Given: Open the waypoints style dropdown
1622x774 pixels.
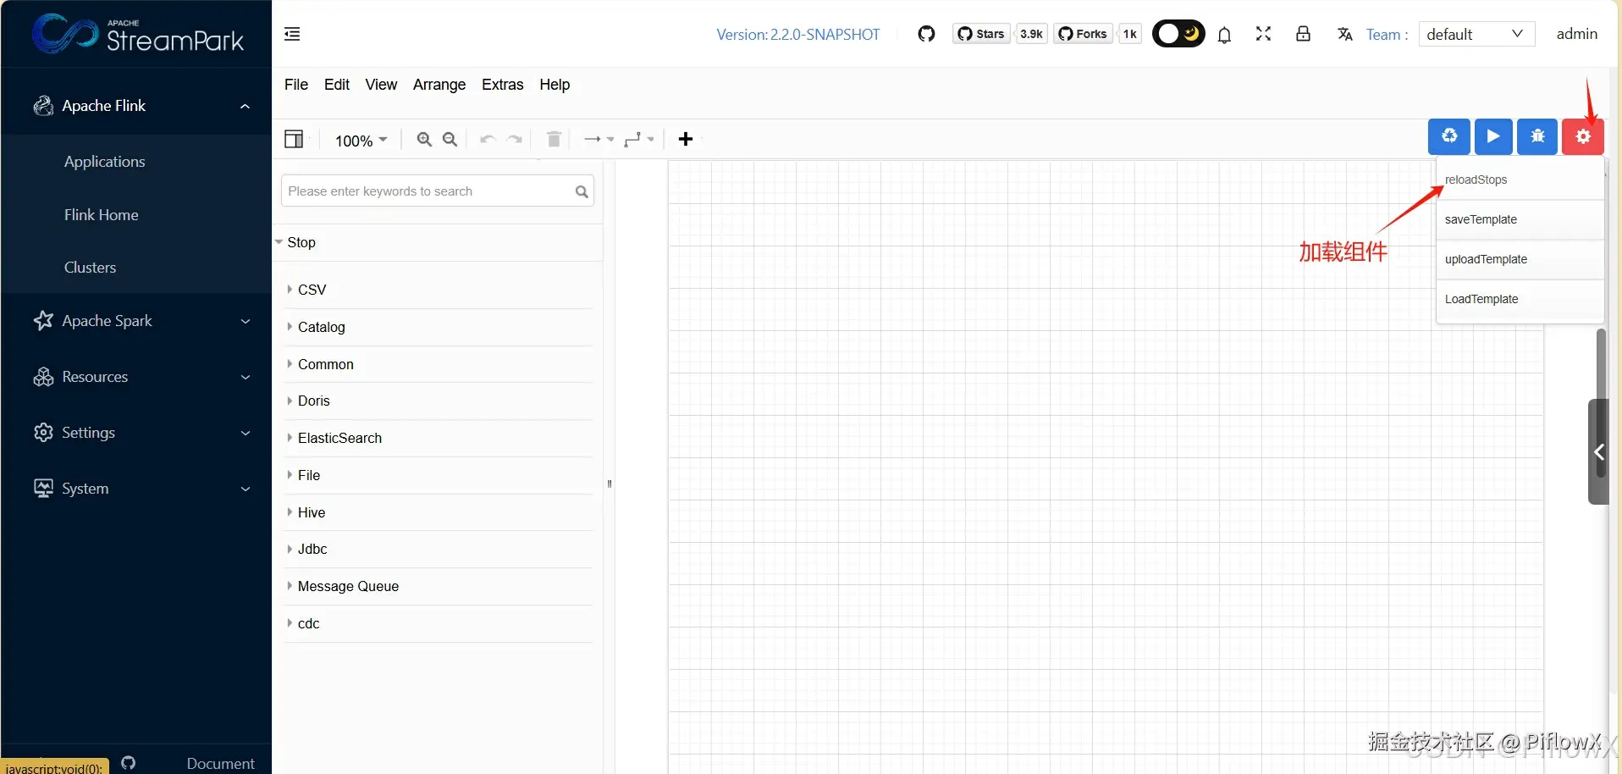Looking at the screenshot, I should pos(639,139).
